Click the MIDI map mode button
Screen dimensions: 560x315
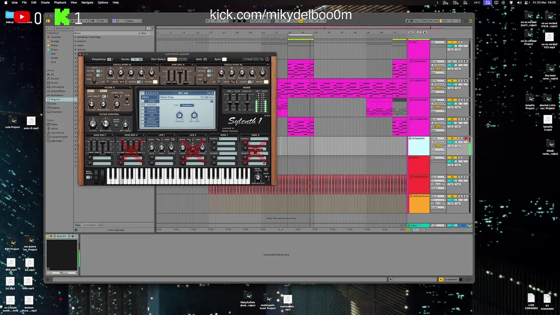point(424,21)
